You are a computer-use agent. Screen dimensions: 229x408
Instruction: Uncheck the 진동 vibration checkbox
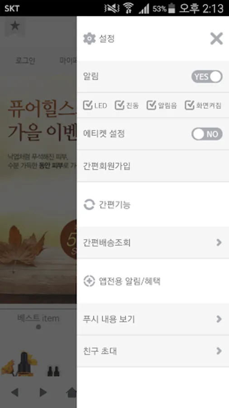click(119, 105)
